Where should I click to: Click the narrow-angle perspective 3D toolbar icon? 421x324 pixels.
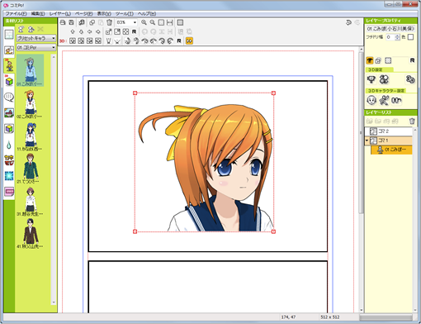pos(109,40)
